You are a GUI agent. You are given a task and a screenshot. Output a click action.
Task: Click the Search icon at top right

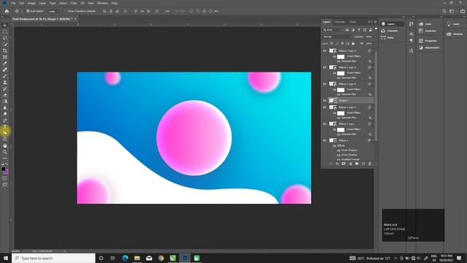[444, 12]
